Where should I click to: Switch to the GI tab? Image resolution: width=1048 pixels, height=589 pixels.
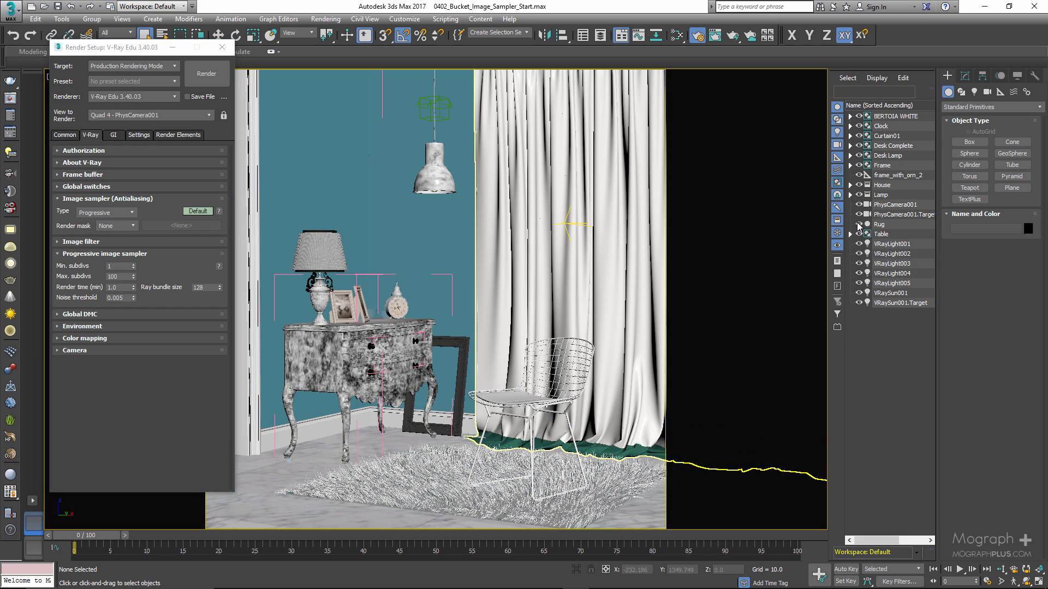(x=113, y=135)
